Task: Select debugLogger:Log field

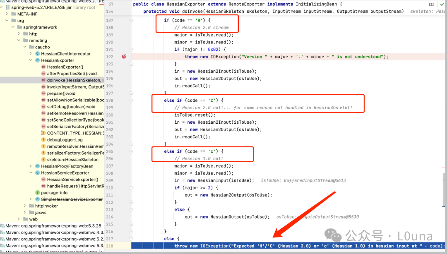Action: pos(65,140)
